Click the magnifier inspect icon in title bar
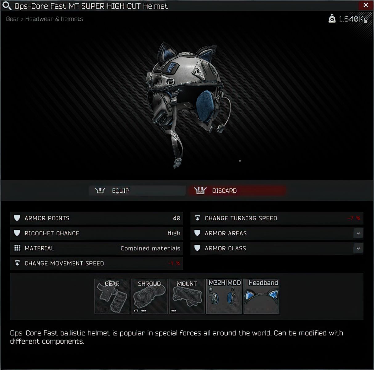Screen dimensions: 374x370 (7, 6)
